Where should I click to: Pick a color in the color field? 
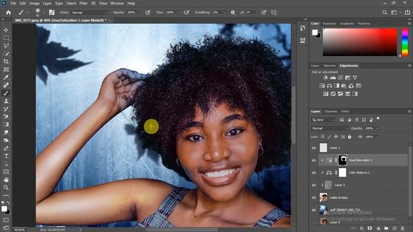point(360,42)
